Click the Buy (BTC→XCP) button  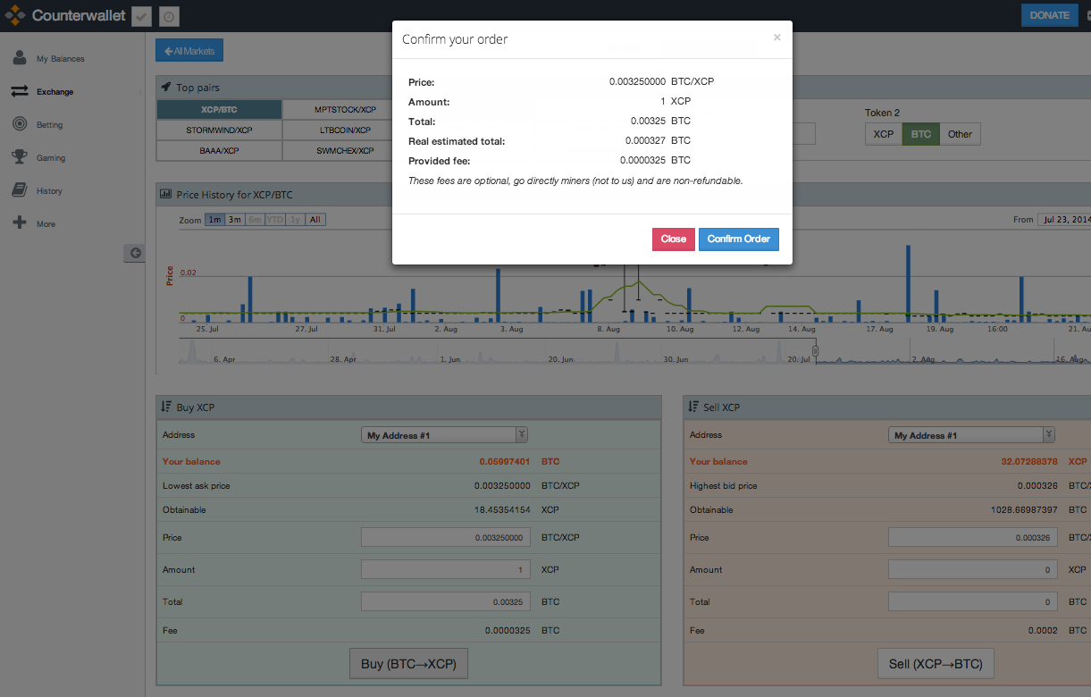coord(408,664)
